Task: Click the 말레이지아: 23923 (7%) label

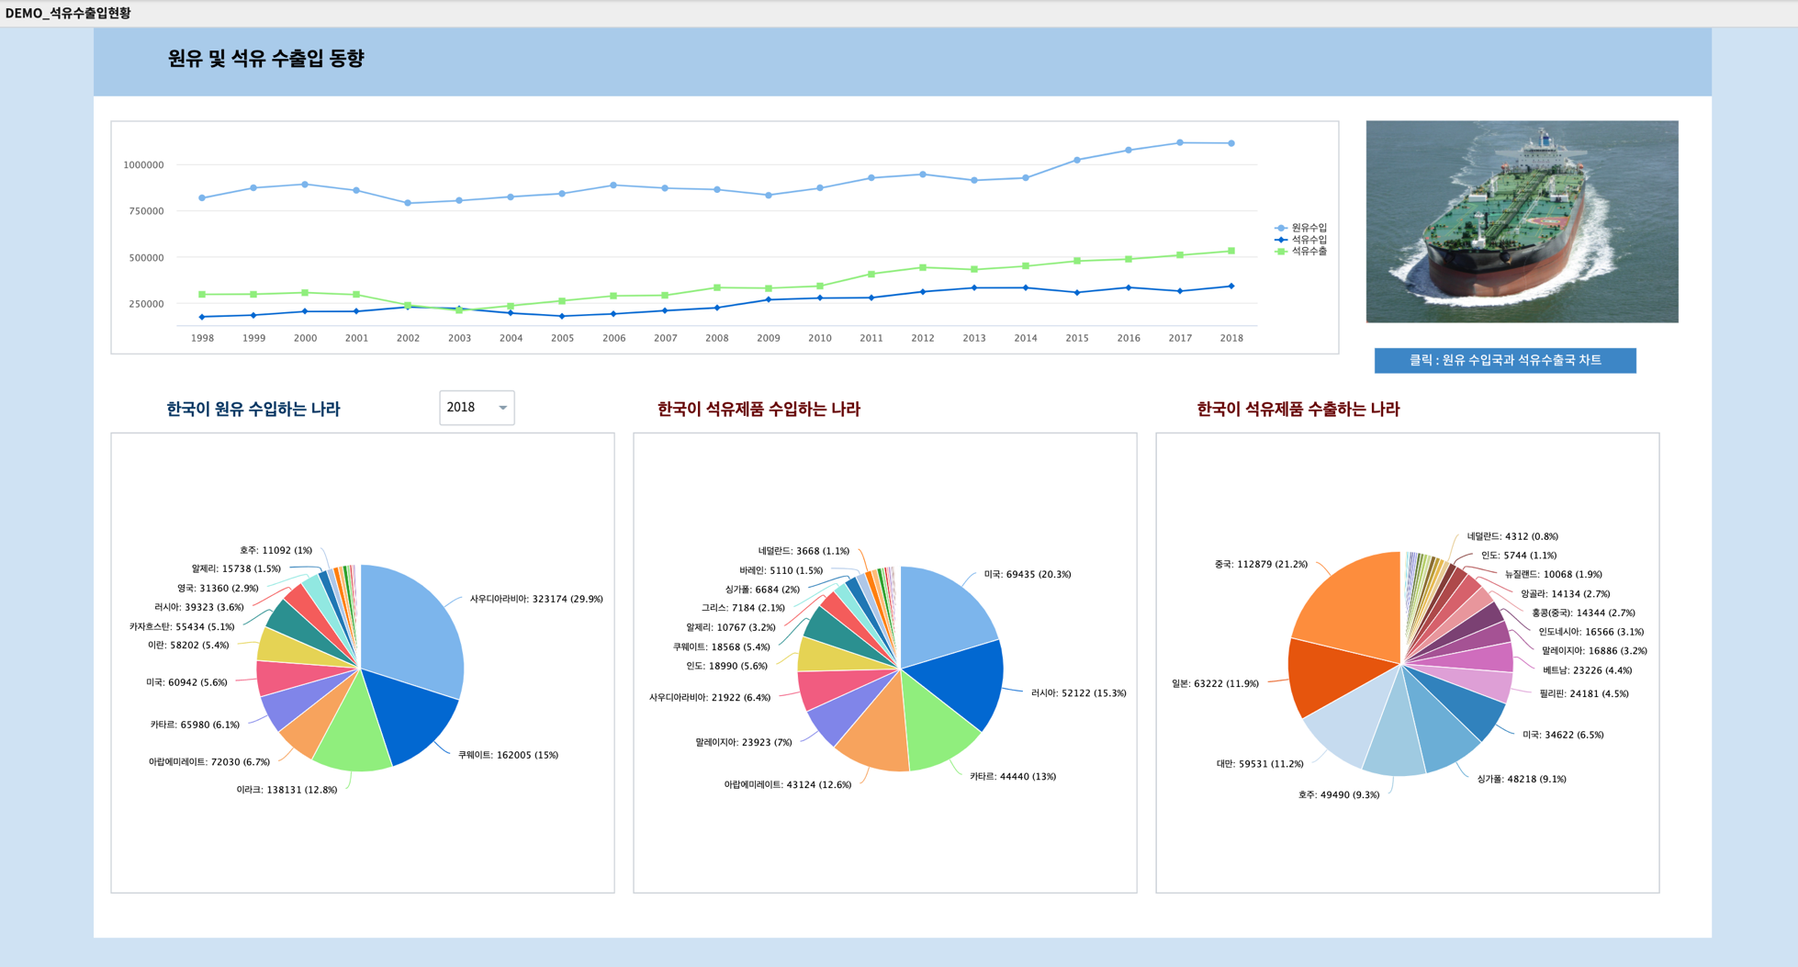Action: pos(744,743)
